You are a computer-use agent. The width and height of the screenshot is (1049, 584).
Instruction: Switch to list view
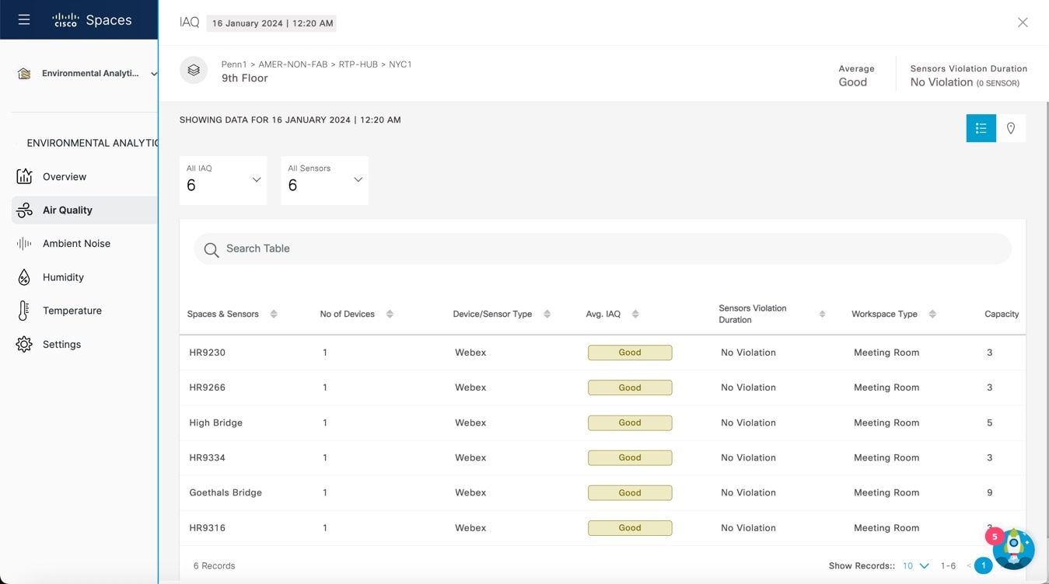click(981, 128)
